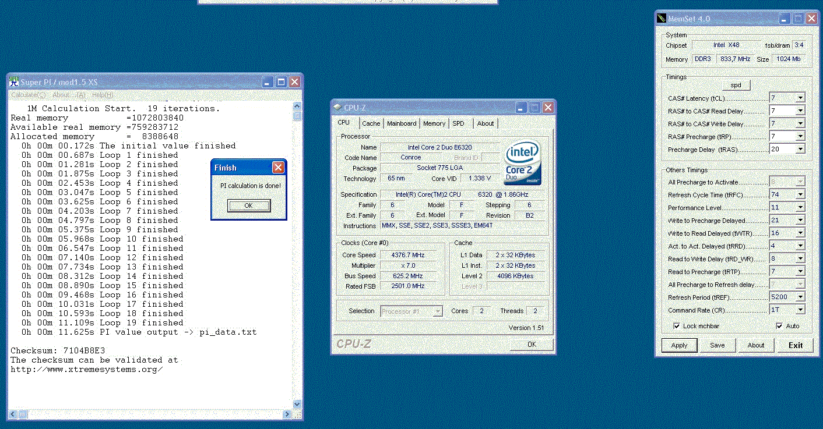Toggle the Lock mchbar checkbox
The height and width of the screenshot is (429, 823).
[x=677, y=326]
